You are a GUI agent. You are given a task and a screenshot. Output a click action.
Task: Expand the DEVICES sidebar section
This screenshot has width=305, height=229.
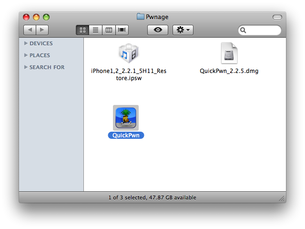[26, 43]
